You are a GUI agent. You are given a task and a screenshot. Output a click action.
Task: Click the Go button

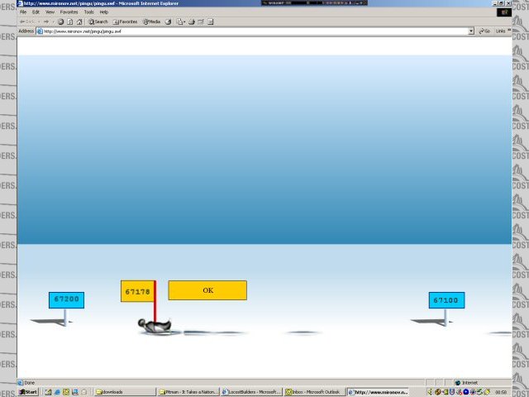click(484, 31)
